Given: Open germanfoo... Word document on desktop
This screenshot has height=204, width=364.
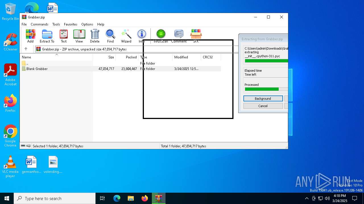Looking at the screenshot, I should click(x=31, y=164).
